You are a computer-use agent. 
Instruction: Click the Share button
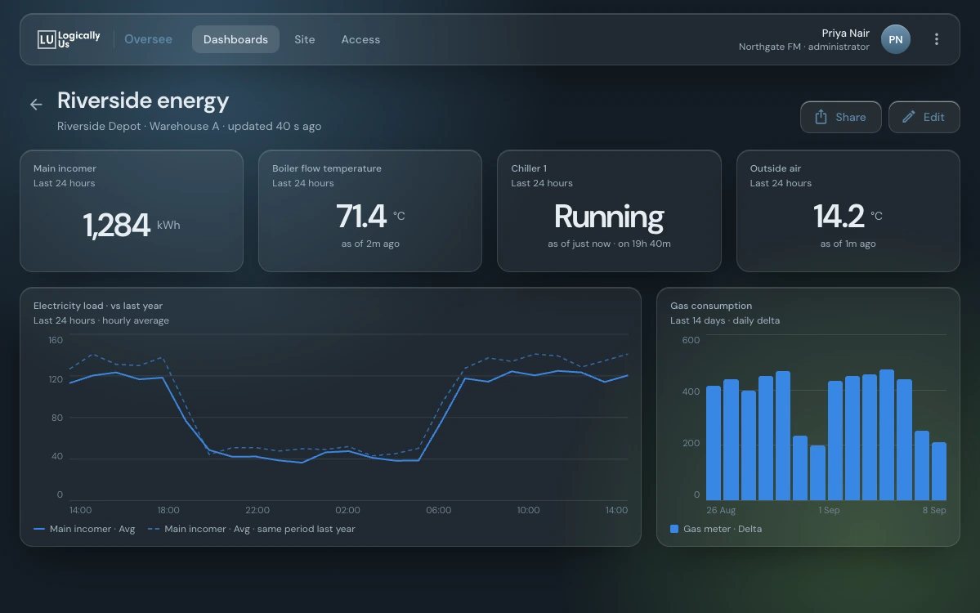coord(840,117)
